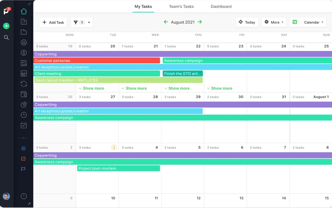
Task: Click the green plus quick-add icon
Action: coord(6,26)
